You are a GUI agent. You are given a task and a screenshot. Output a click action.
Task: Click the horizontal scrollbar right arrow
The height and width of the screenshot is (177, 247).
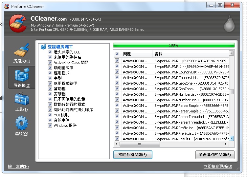tap(226, 144)
